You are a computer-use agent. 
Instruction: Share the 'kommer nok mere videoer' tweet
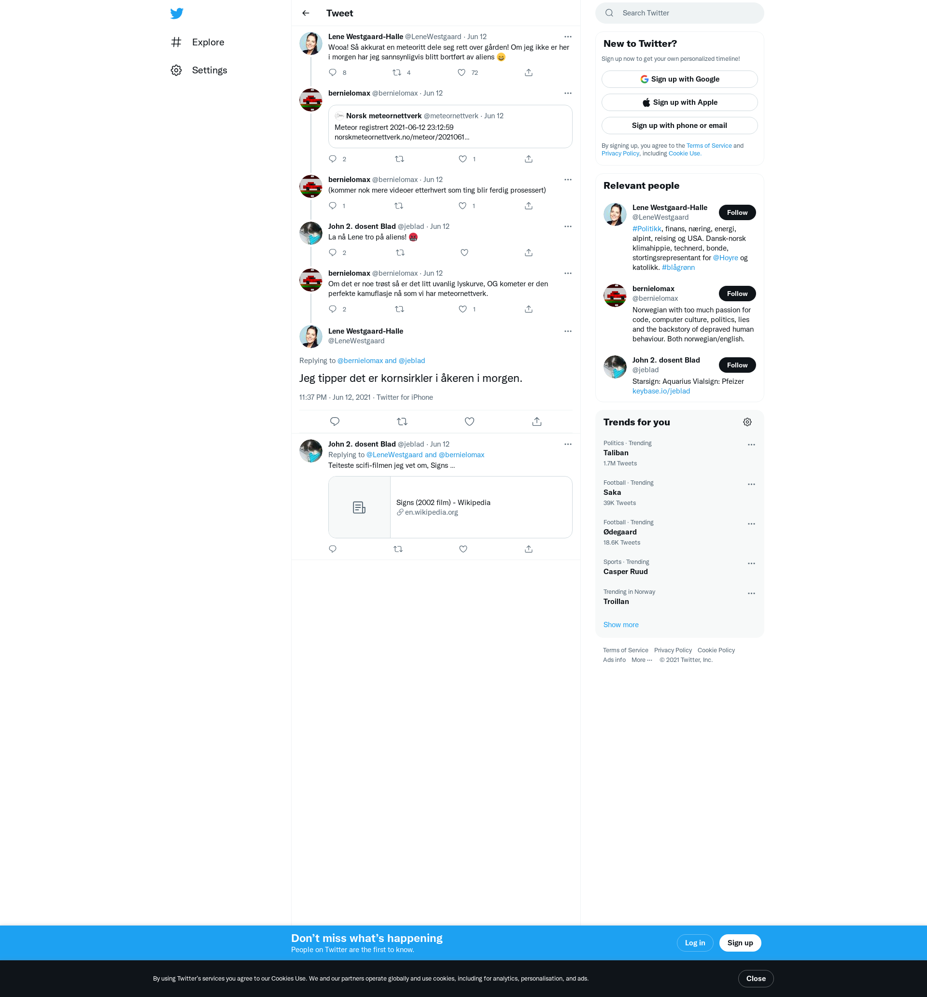coord(529,206)
